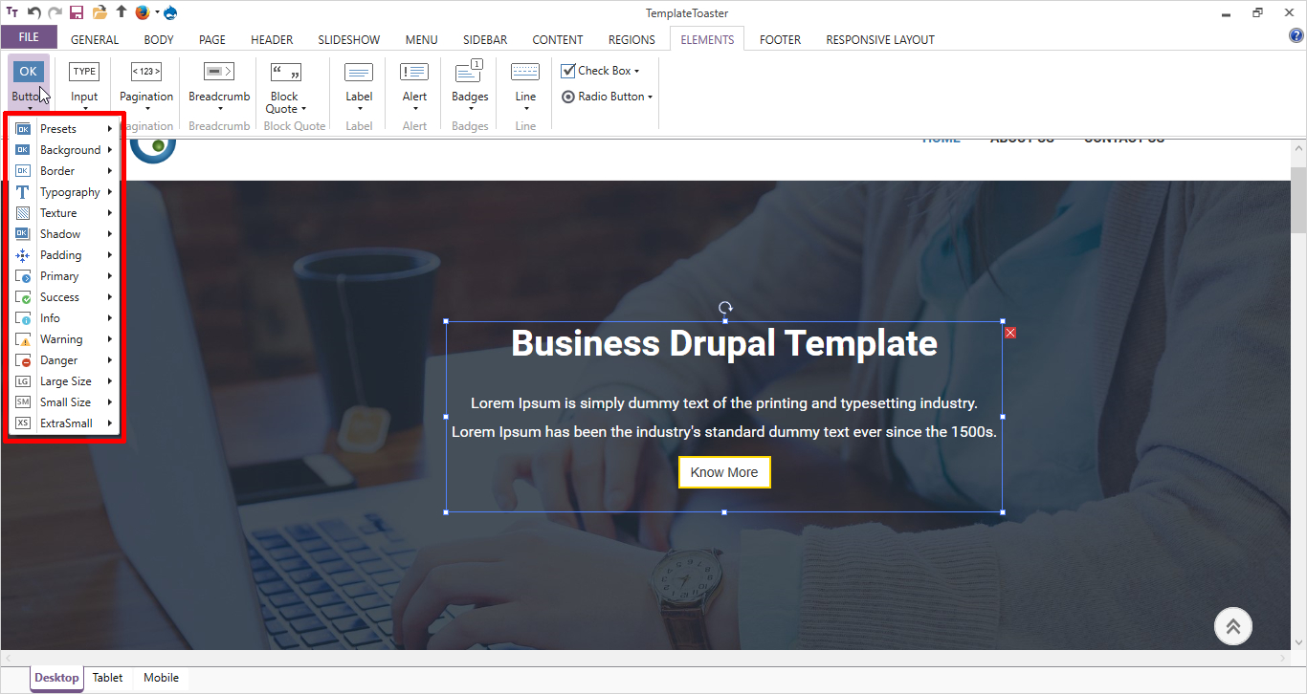Click the Breadcrumb element icon
The image size is (1307, 694).
pyautogui.click(x=219, y=72)
